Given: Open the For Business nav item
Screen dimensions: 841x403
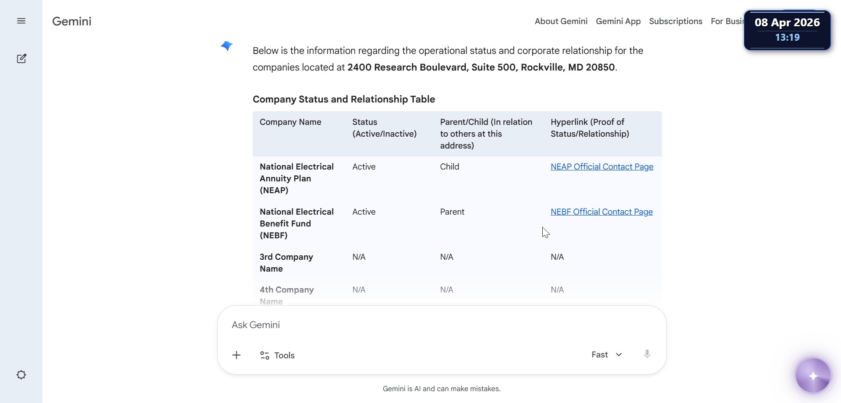Looking at the screenshot, I should (x=727, y=21).
